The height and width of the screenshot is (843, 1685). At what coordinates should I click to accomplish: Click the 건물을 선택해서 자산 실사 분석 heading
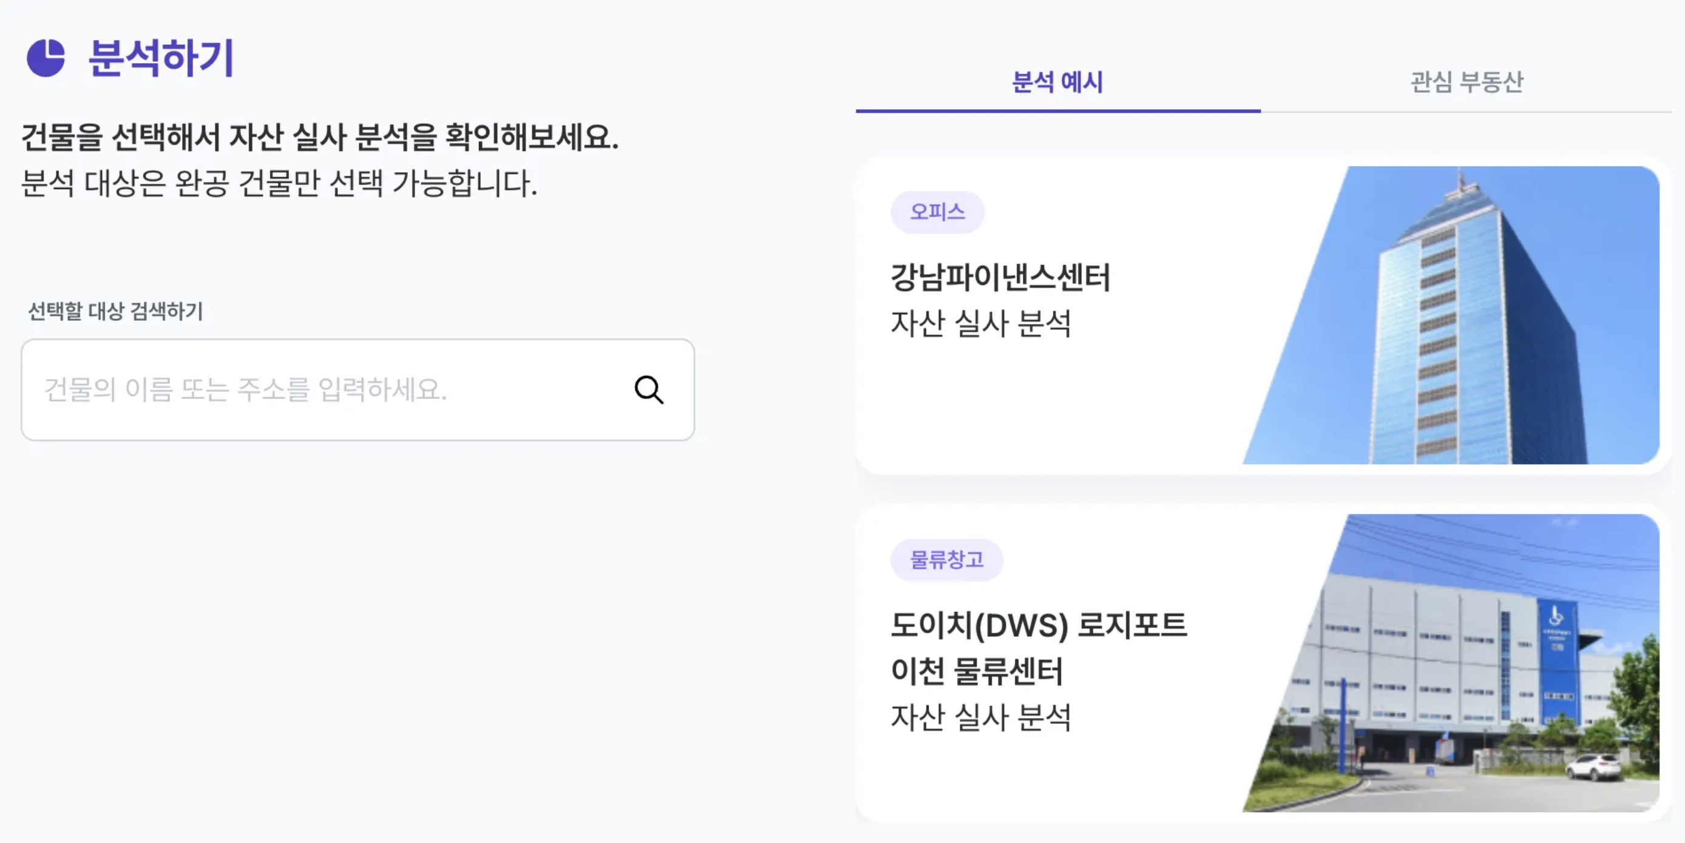(x=320, y=137)
